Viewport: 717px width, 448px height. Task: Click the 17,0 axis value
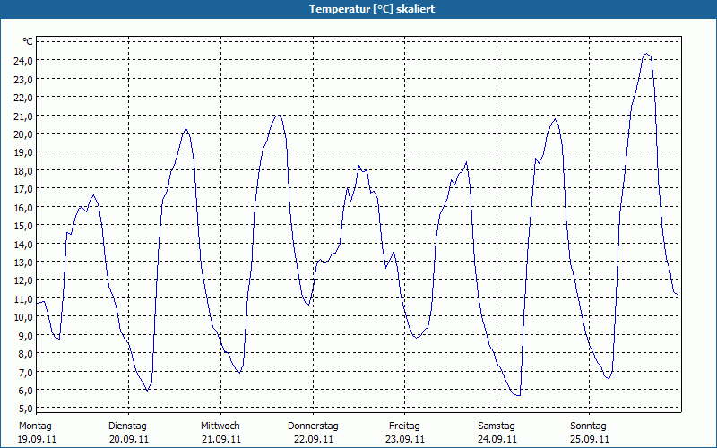click(x=23, y=189)
